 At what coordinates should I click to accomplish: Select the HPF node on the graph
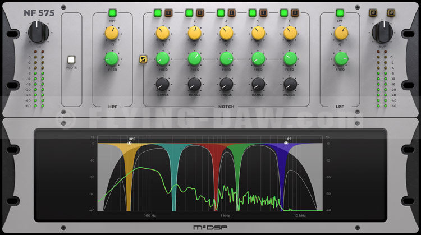tap(130, 144)
